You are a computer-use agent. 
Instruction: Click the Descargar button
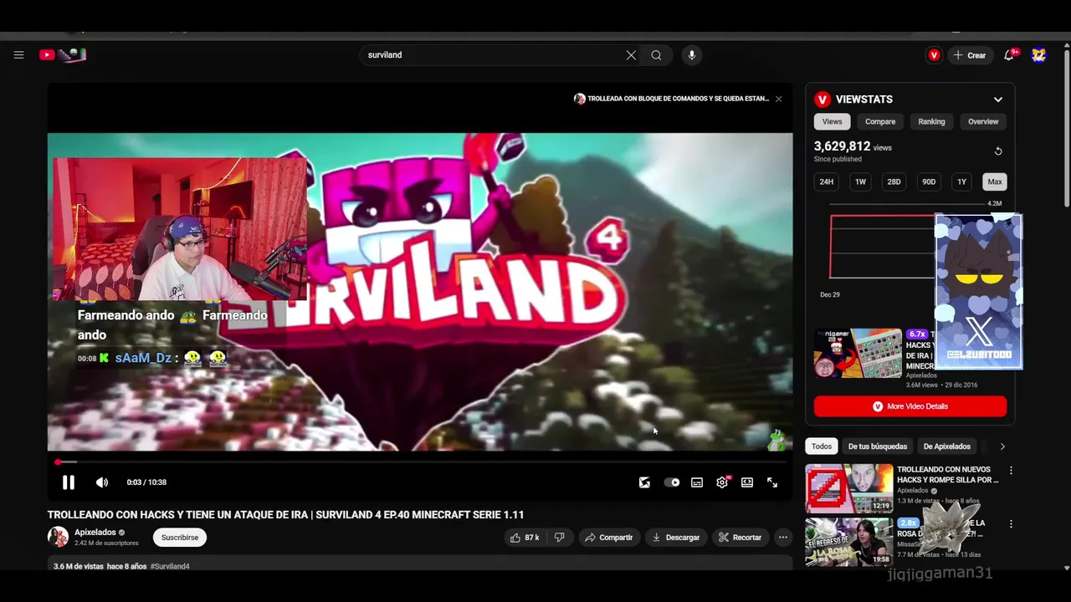point(676,538)
